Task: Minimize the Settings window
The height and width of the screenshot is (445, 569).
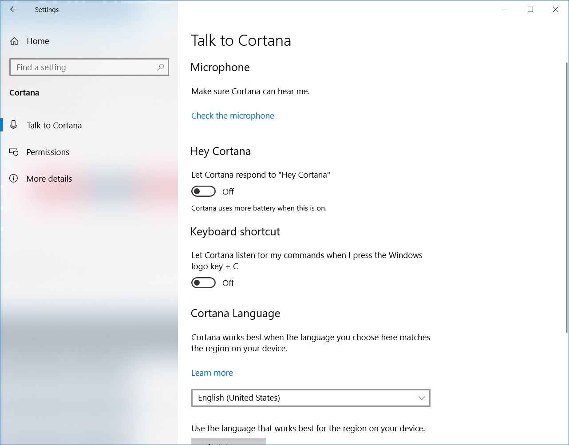Action: [x=505, y=9]
